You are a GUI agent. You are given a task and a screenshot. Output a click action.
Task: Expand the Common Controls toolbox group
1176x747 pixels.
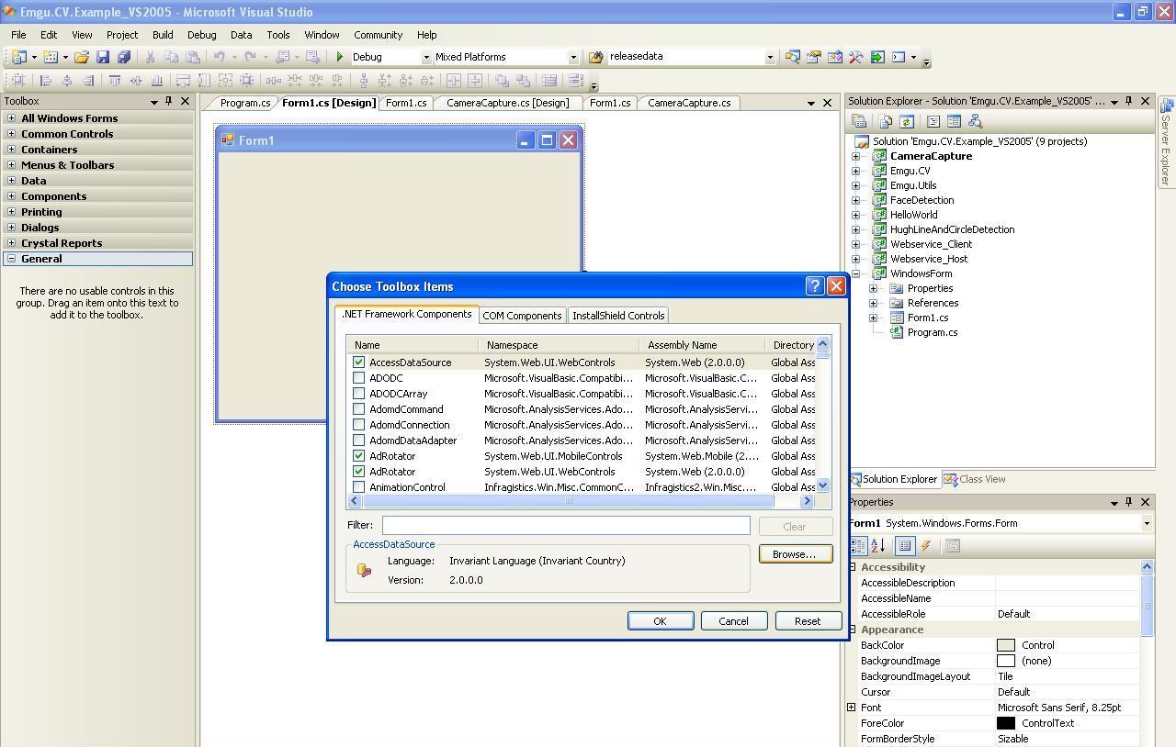point(11,134)
